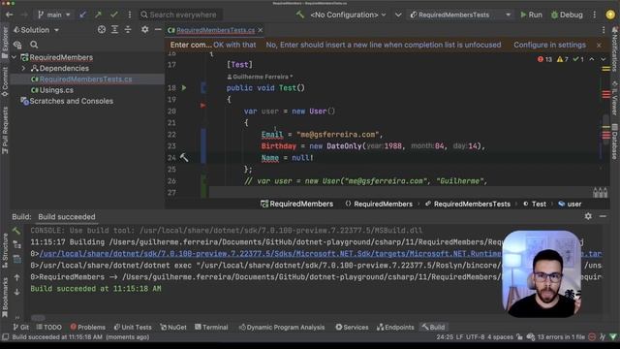Change the 4 spaces indentation setting
The image size is (620, 349).
tap(500, 337)
